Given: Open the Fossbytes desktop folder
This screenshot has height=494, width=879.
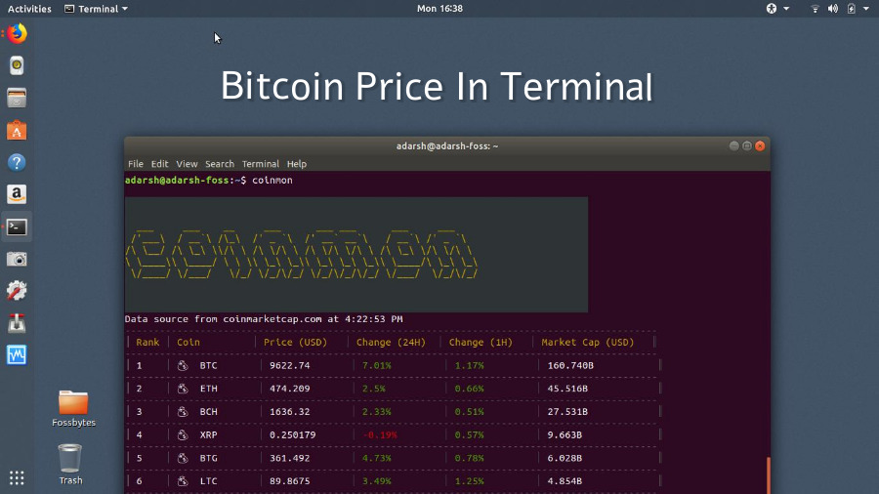Looking at the screenshot, I should coord(73,409).
